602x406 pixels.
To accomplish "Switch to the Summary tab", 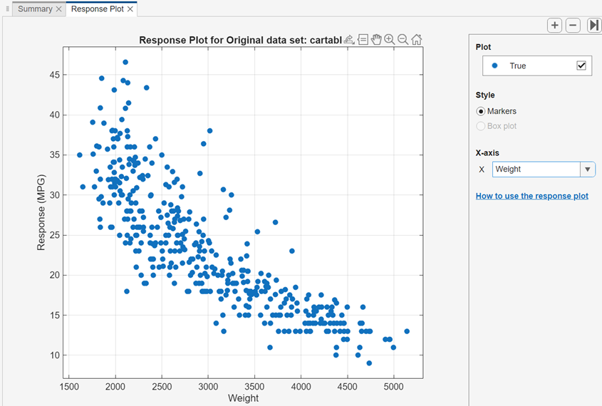I will coord(35,9).
